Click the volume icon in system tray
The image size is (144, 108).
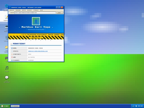pos(133,106)
